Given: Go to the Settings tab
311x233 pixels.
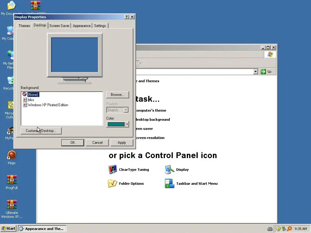Looking at the screenshot, I should [100, 26].
